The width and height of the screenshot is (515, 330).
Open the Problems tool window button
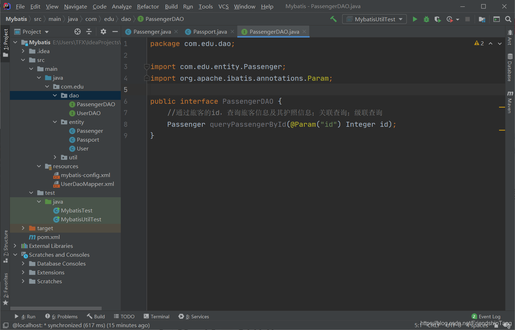pos(62,317)
